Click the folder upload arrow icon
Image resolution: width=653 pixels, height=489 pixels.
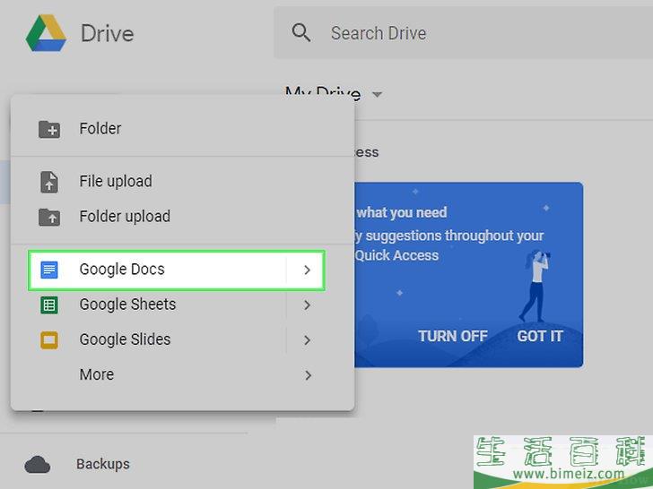pyautogui.click(x=49, y=217)
